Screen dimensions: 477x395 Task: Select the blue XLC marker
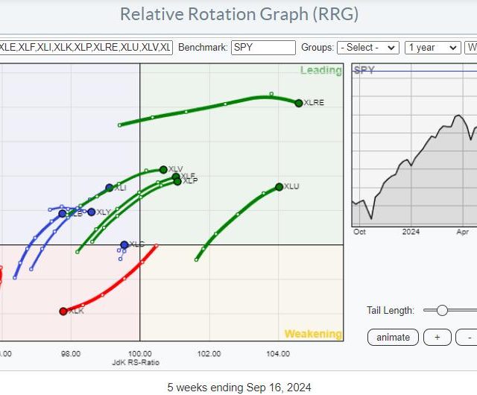point(124,244)
